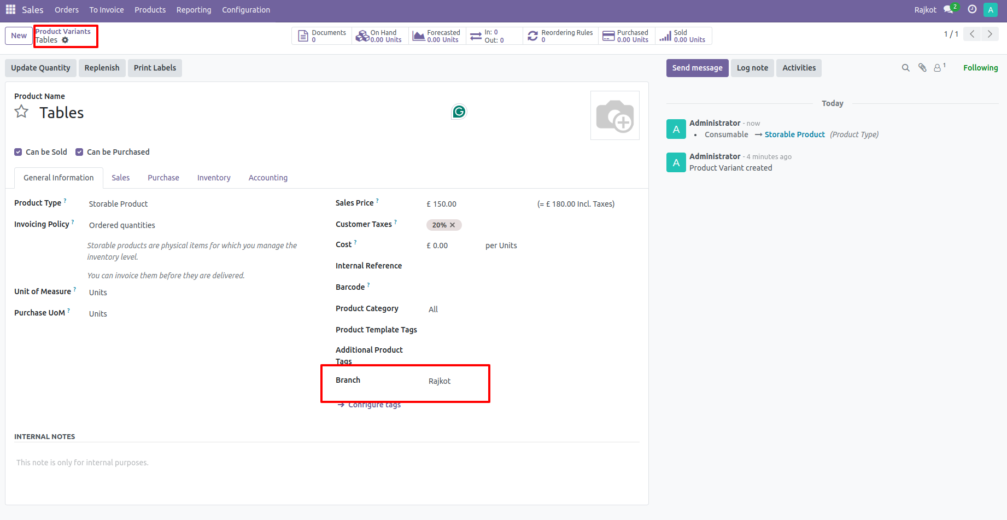1007x520 pixels.
Task: Add a product image via camera placeholder
Action: pyautogui.click(x=614, y=115)
